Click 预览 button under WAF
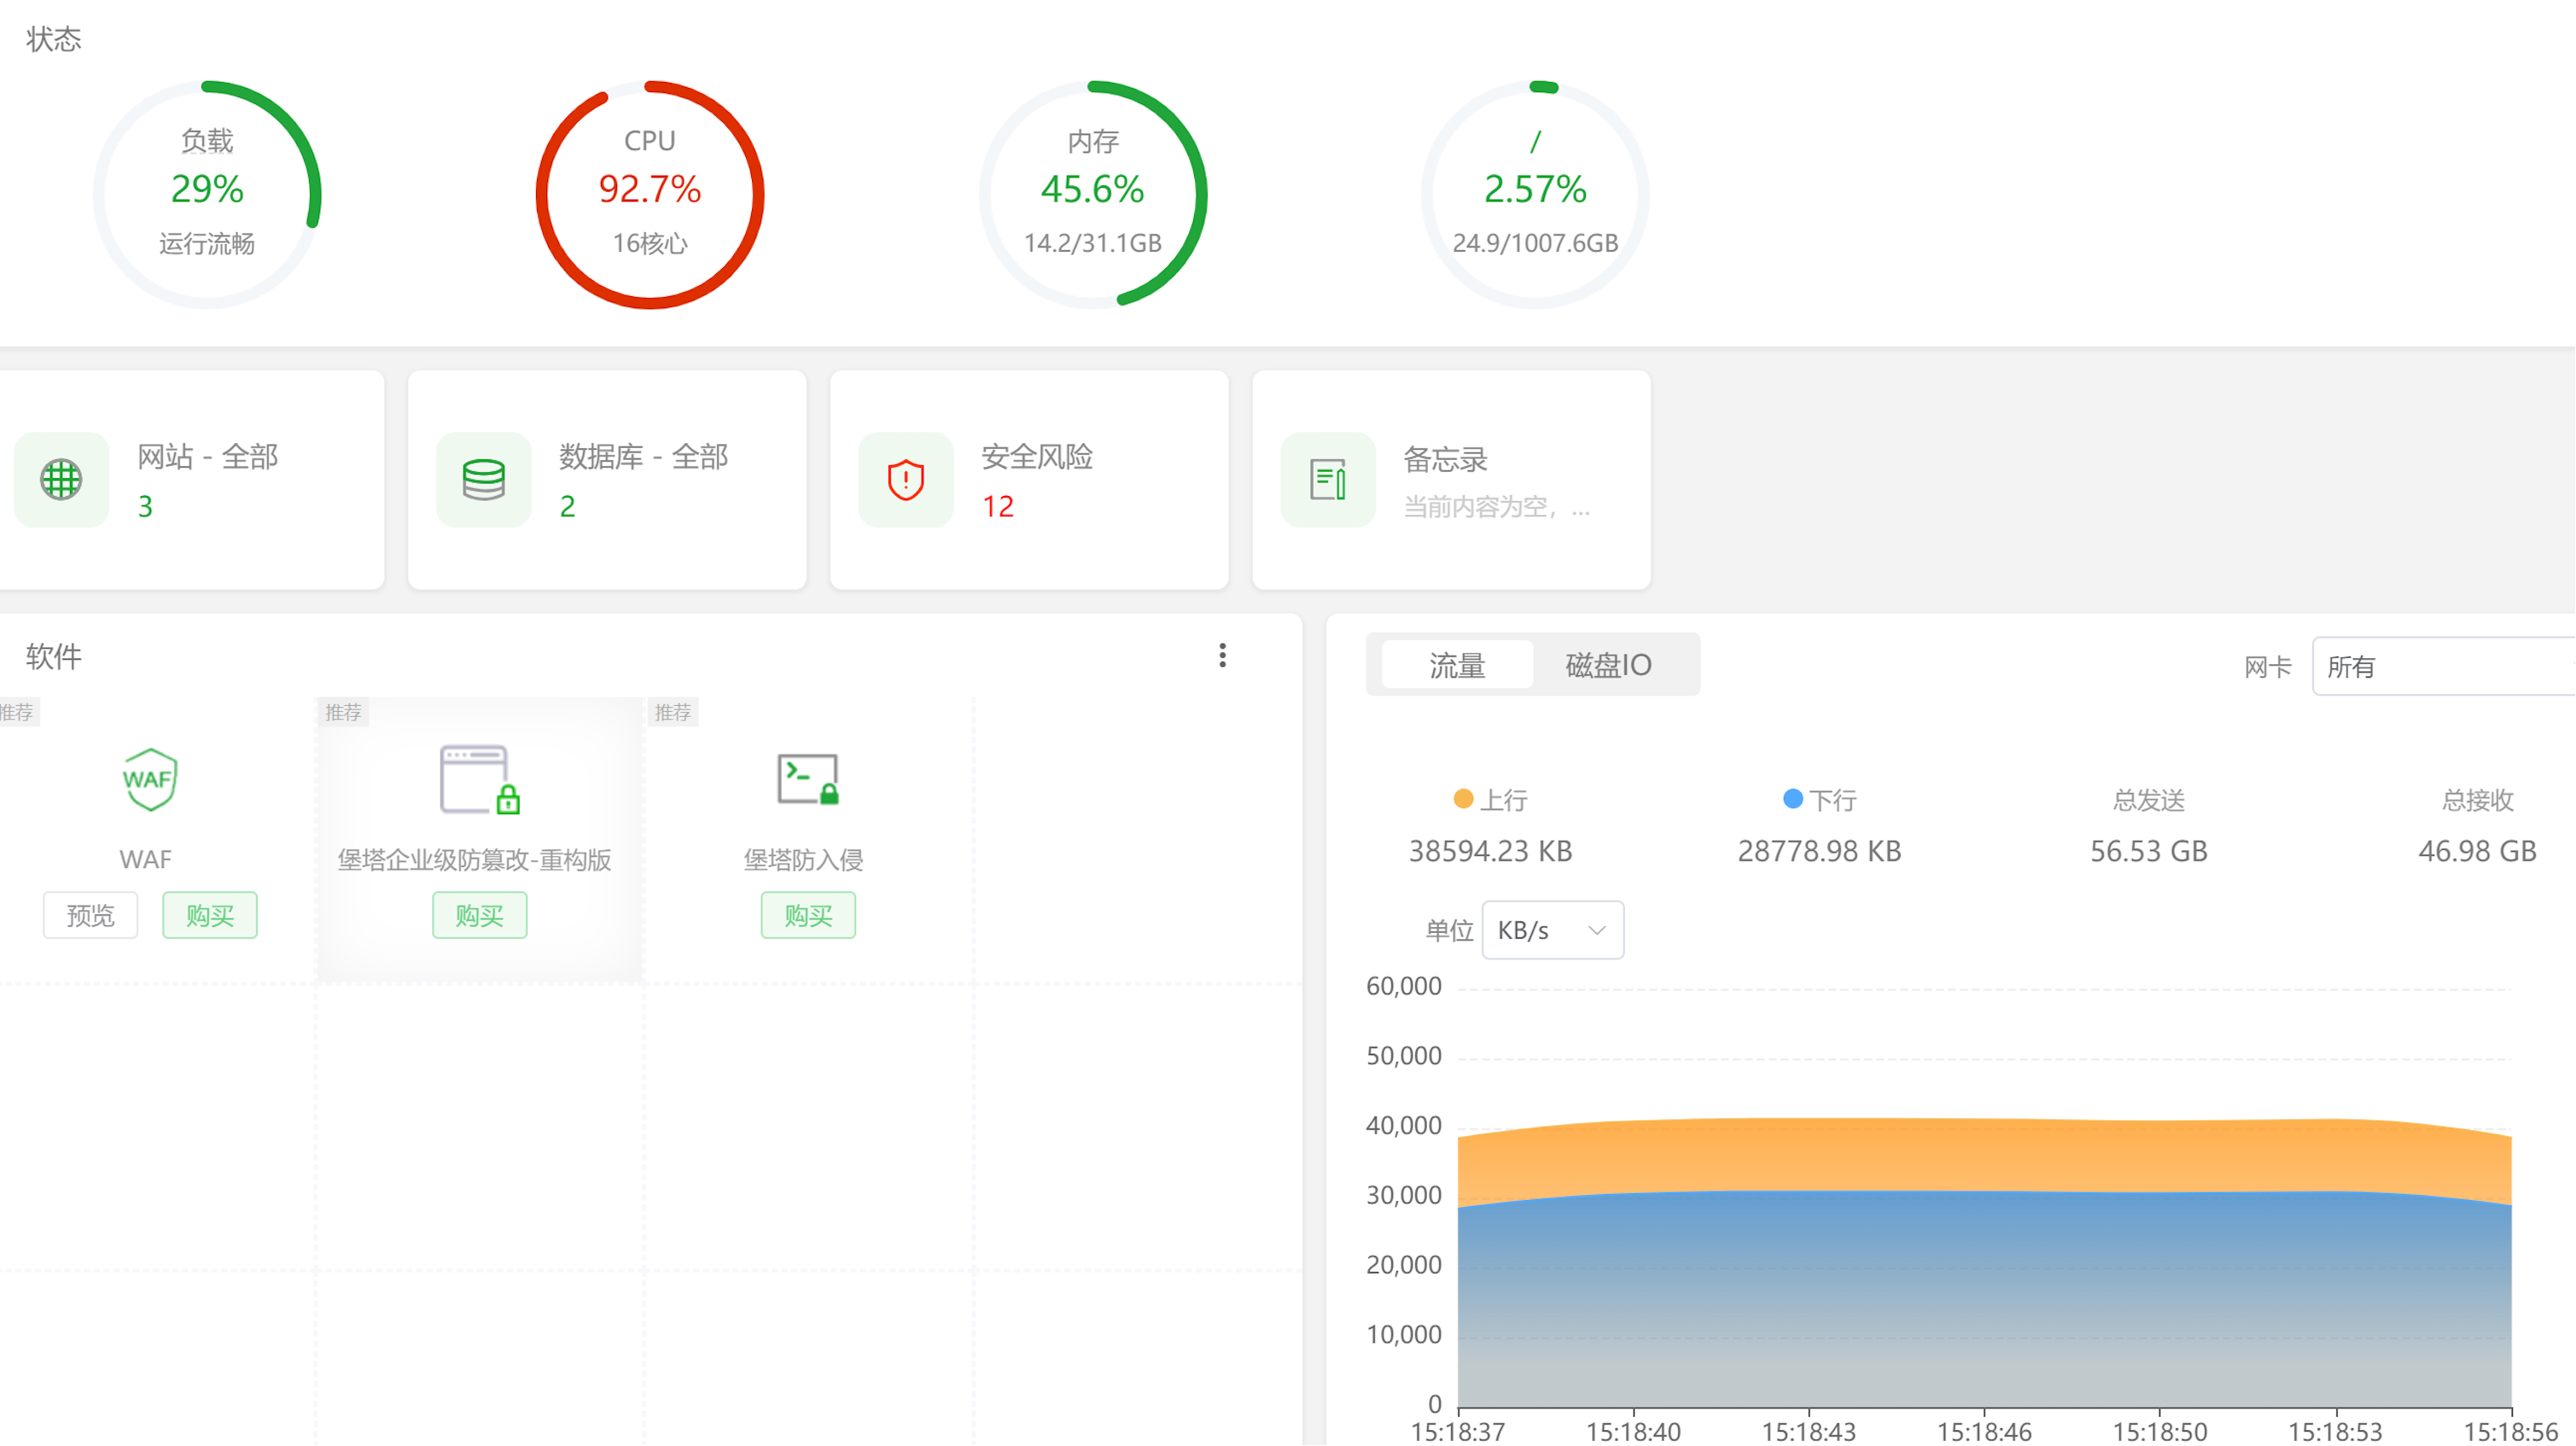Viewport: 2576px width, 1446px height. [x=90, y=915]
